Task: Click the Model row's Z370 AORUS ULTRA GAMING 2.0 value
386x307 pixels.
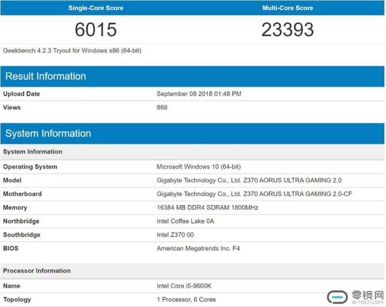Action: point(249,180)
